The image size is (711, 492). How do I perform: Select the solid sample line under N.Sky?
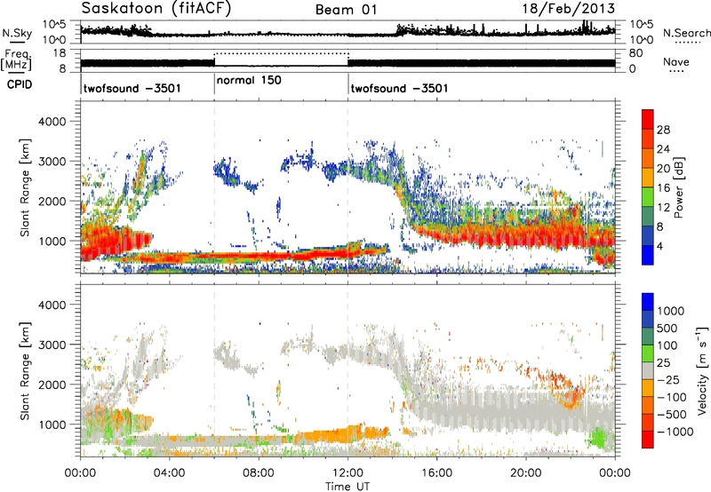point(17,43)
